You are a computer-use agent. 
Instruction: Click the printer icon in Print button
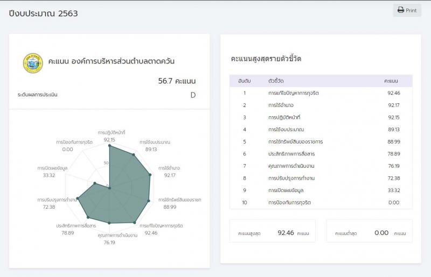(401, 10)
